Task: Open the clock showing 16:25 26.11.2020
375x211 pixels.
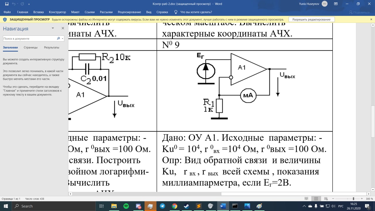Action: (354, 206)
